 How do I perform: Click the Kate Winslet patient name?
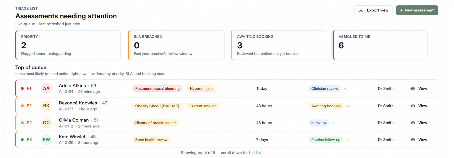[72, 137]
